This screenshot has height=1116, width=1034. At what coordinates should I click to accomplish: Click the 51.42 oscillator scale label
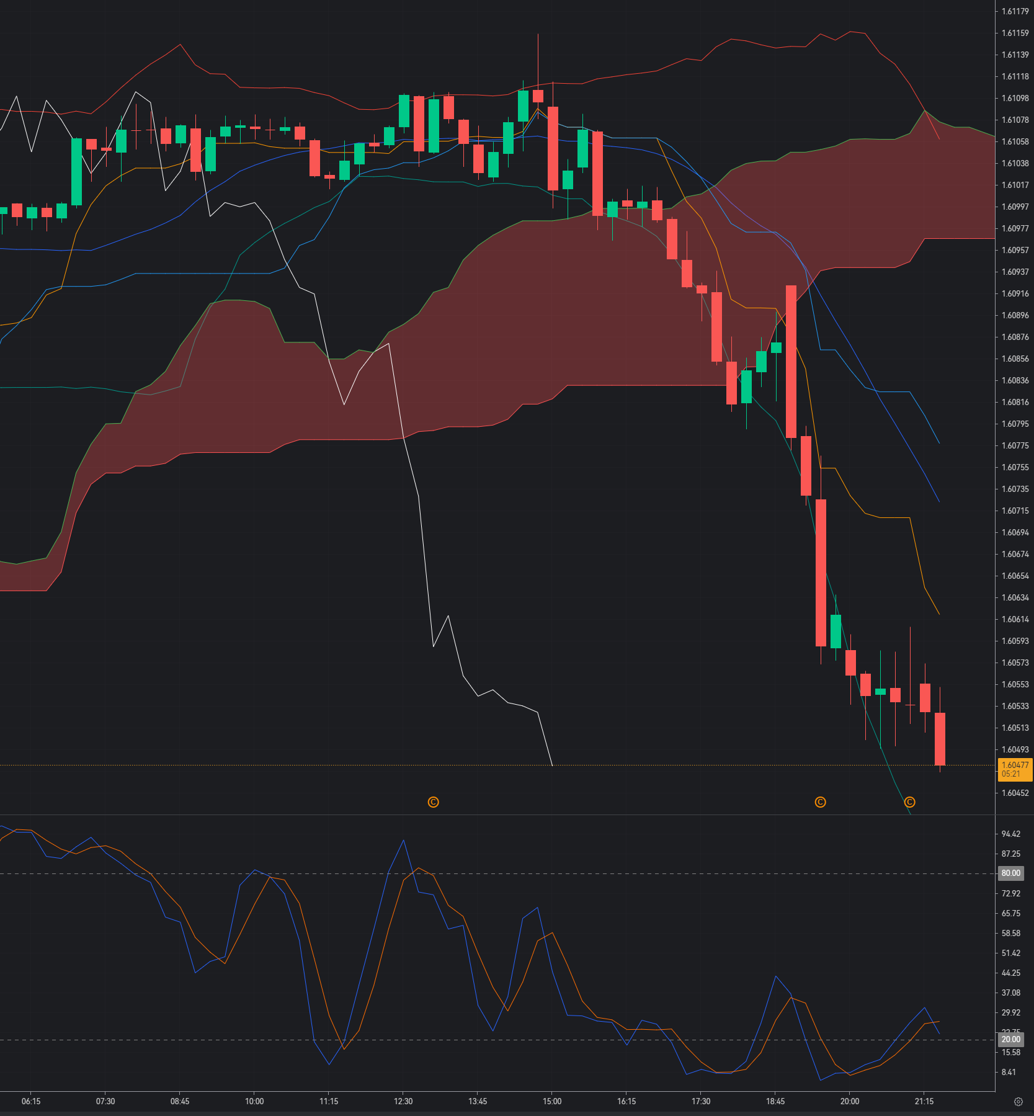pos(1010,953)
